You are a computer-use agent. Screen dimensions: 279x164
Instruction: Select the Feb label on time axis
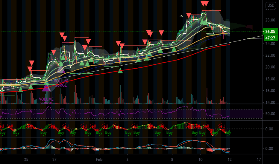pyautogui.click(x=99, y=160)
